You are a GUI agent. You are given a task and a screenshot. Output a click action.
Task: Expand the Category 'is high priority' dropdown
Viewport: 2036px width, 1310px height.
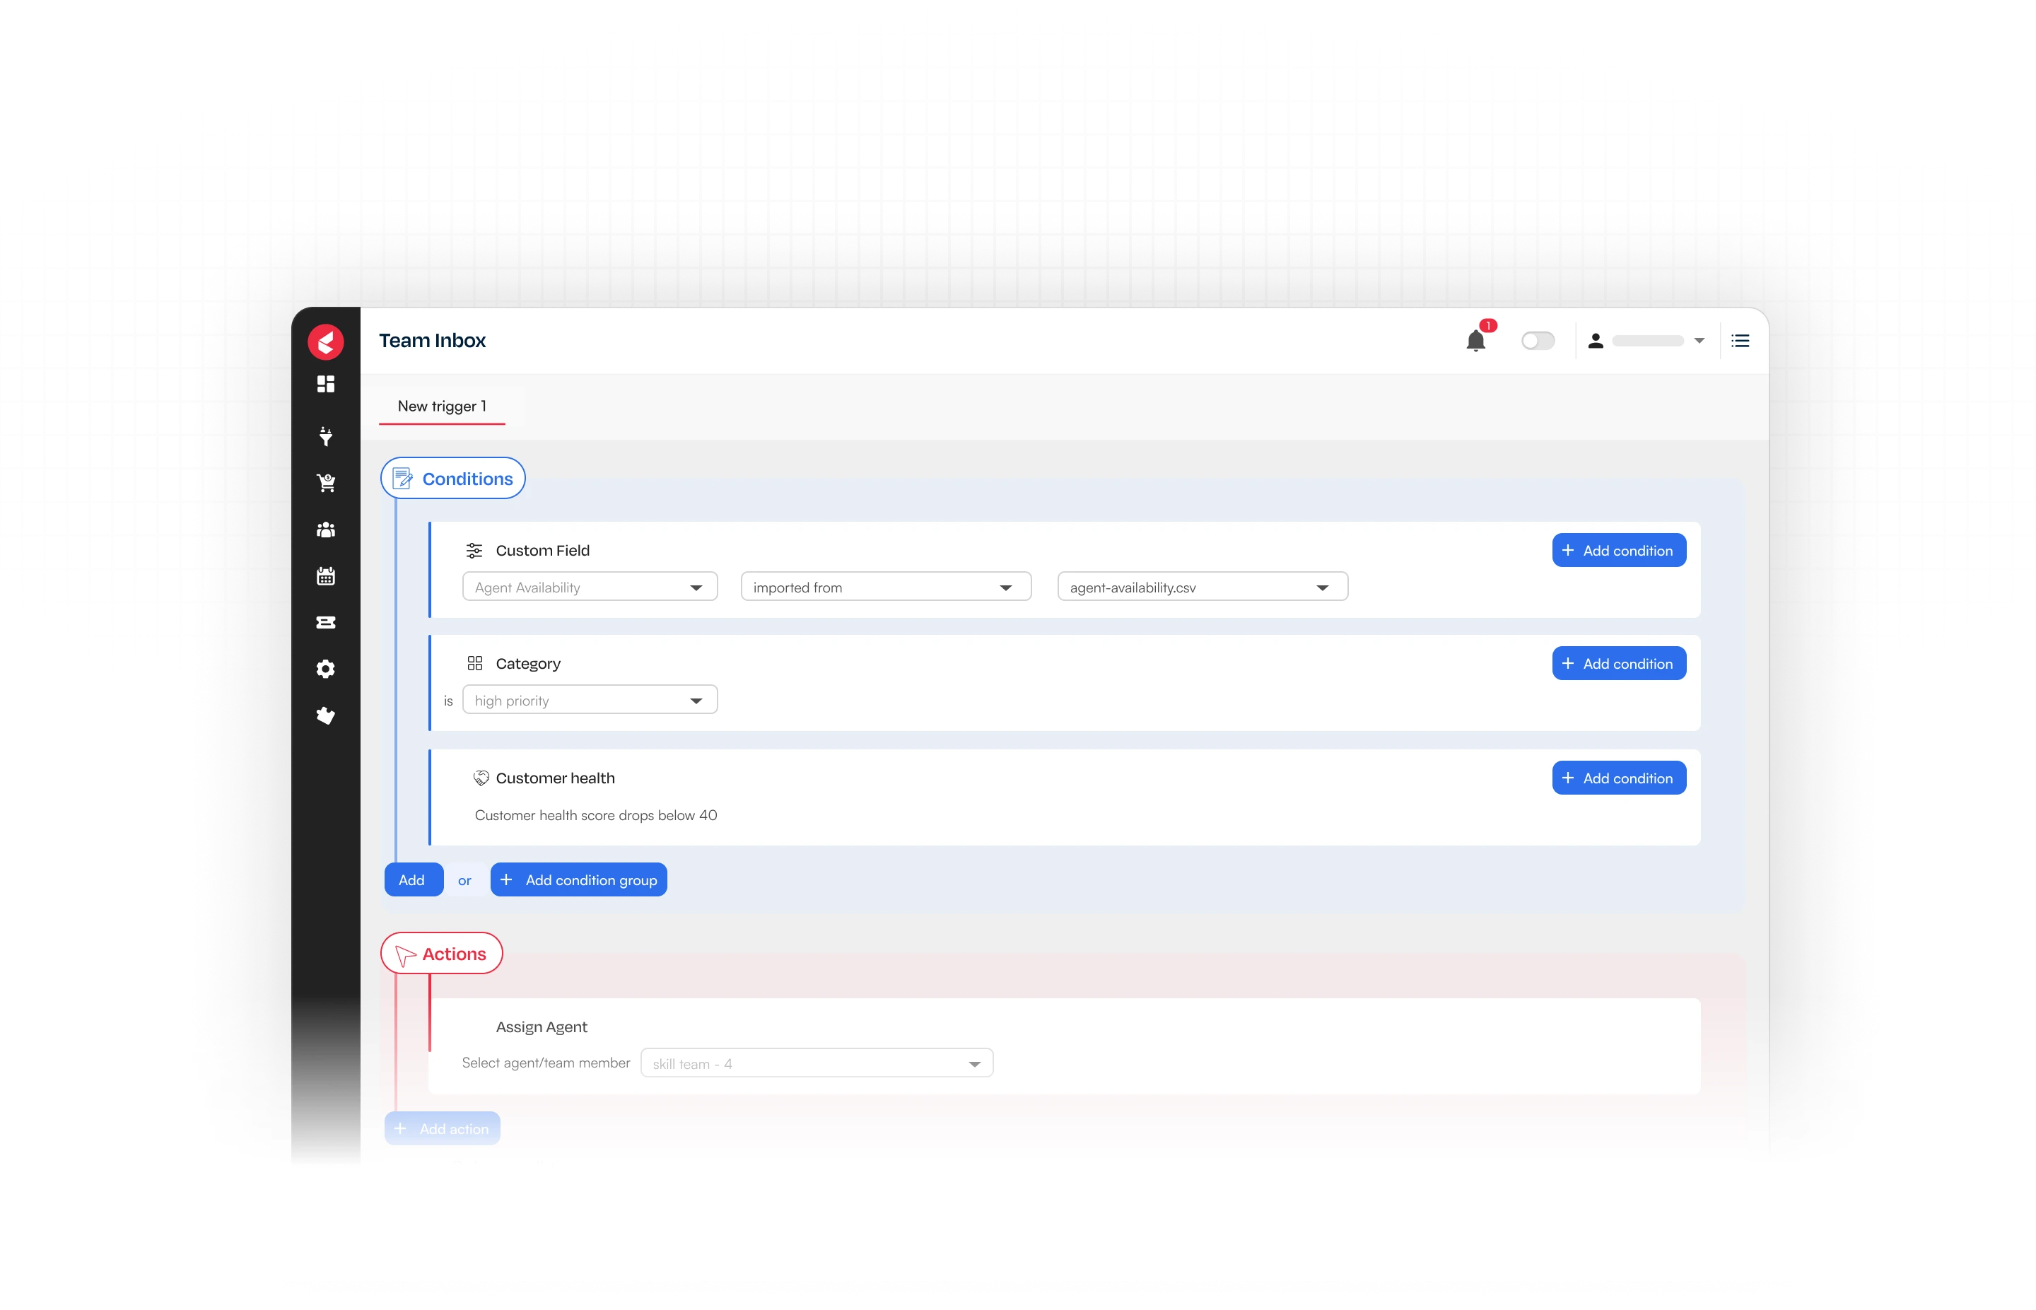[x=698, y=698]
